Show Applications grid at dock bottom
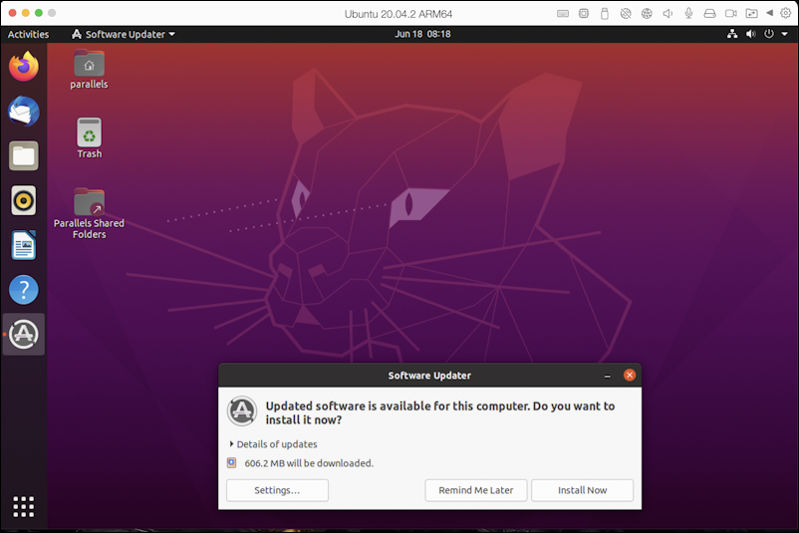 24,506
